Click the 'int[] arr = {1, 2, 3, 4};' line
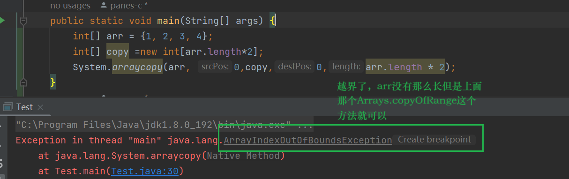 143,36
